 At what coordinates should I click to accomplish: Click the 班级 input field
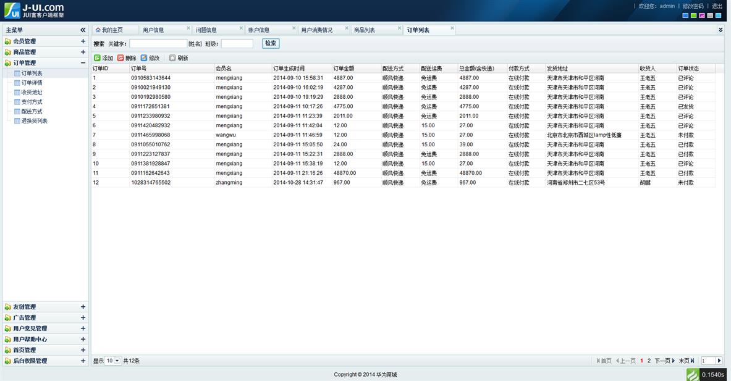[237, 44]
